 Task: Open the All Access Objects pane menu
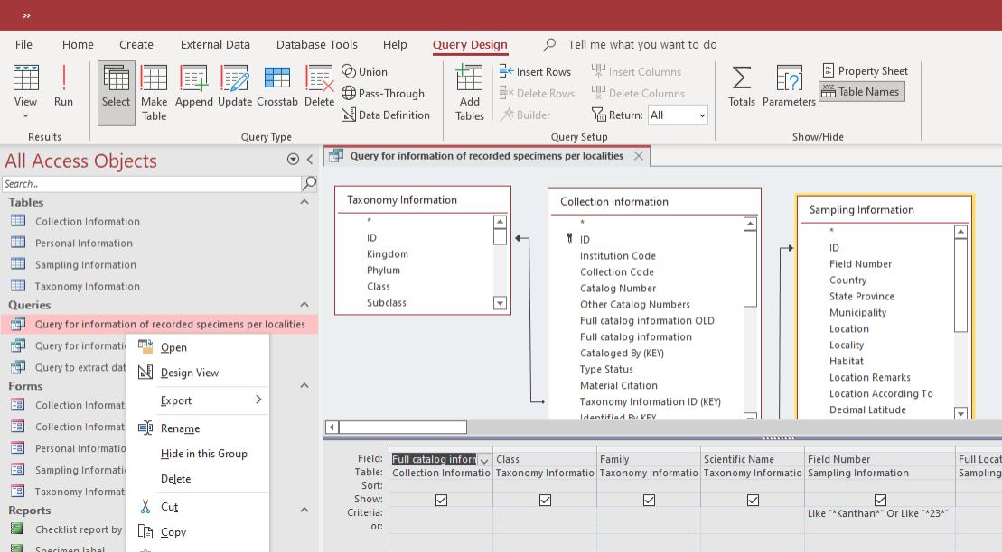(293, 160)
